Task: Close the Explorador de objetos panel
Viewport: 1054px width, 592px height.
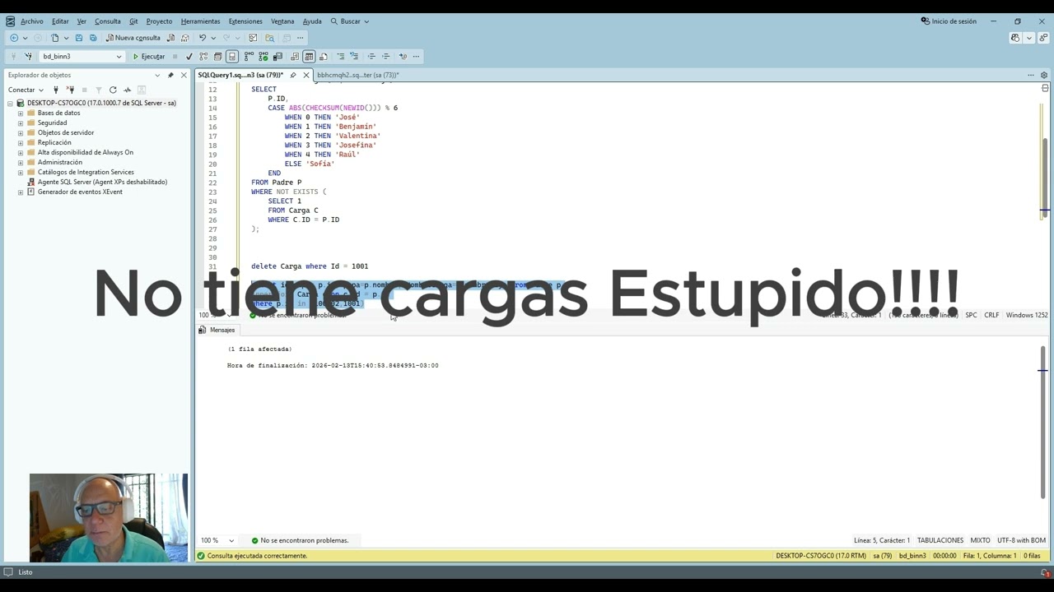Action: (184, 75)
